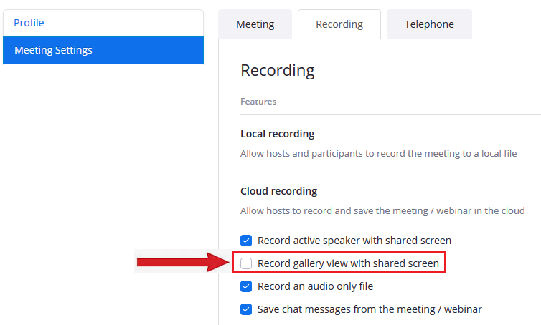Image resolution: width=541 pixels, height=325 pixels.
Task: Click the 'Record an audio only file' label text
Action: coord(316,286)
